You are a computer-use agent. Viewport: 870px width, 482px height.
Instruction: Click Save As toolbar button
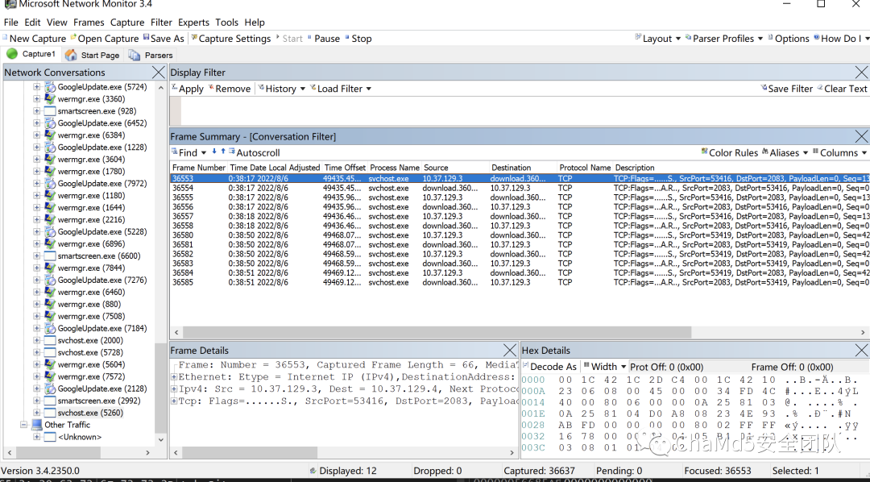pyautogui.click(x=164, y=39)
